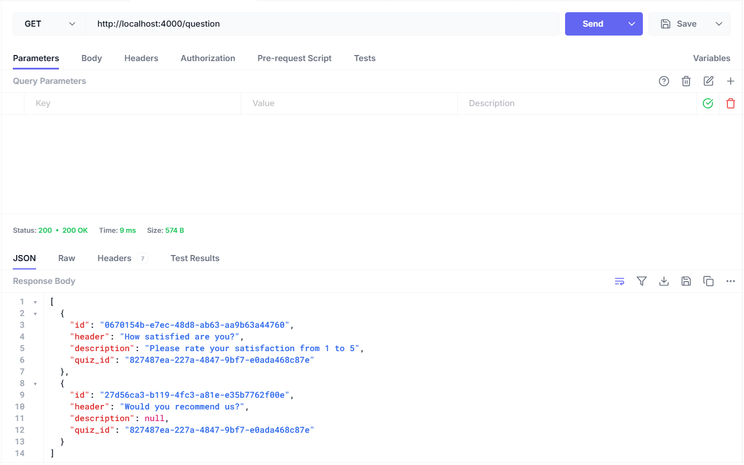Click the help icon in Query Parameters
Viewport: 744px width, 465px height.
tap(664, 81)
